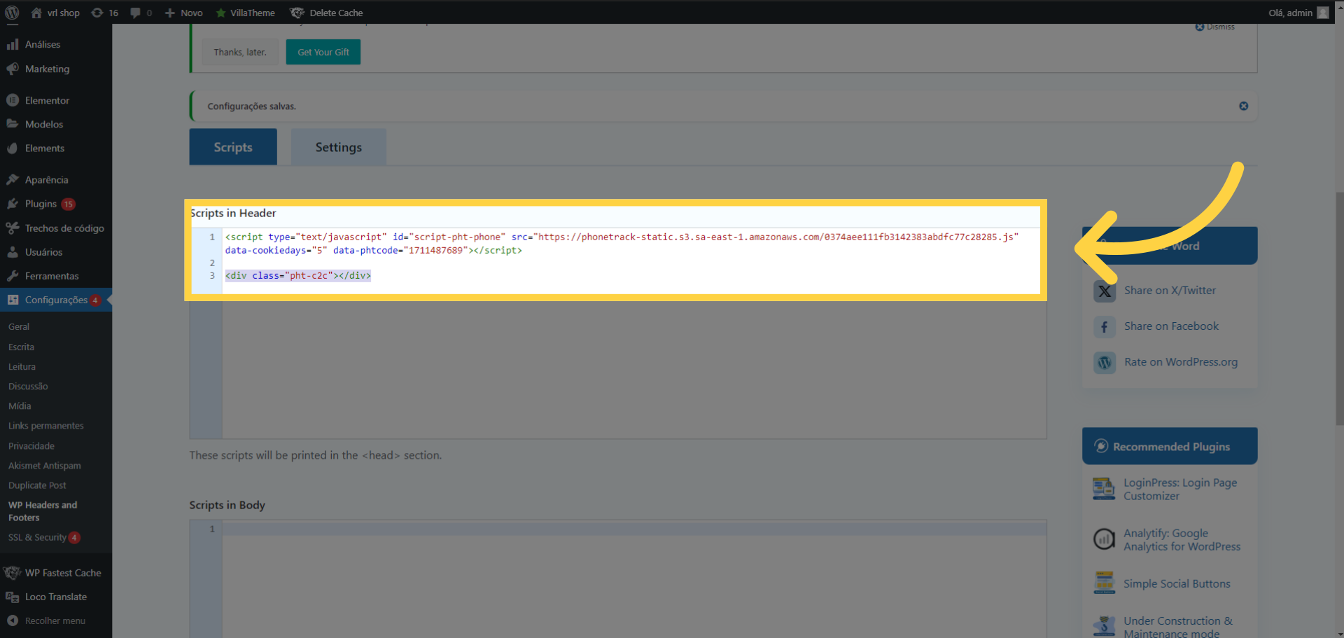Click the Recolher menu collapse arrow icon
This screenshot has height=638, width=1344.
[13, 620]
